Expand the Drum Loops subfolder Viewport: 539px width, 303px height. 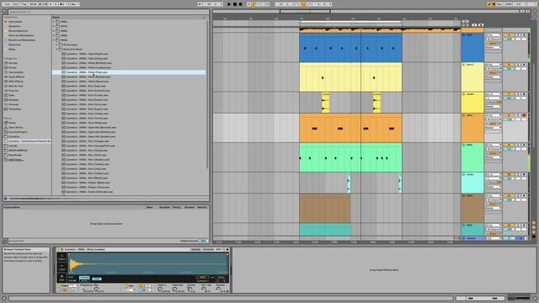tap(57, 45)
